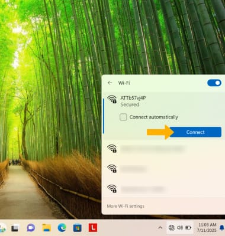The width and height of the screenshot is (225, 236).
Task: Open the clock showing 11:03 AM
Action: [x=207, y=227]
